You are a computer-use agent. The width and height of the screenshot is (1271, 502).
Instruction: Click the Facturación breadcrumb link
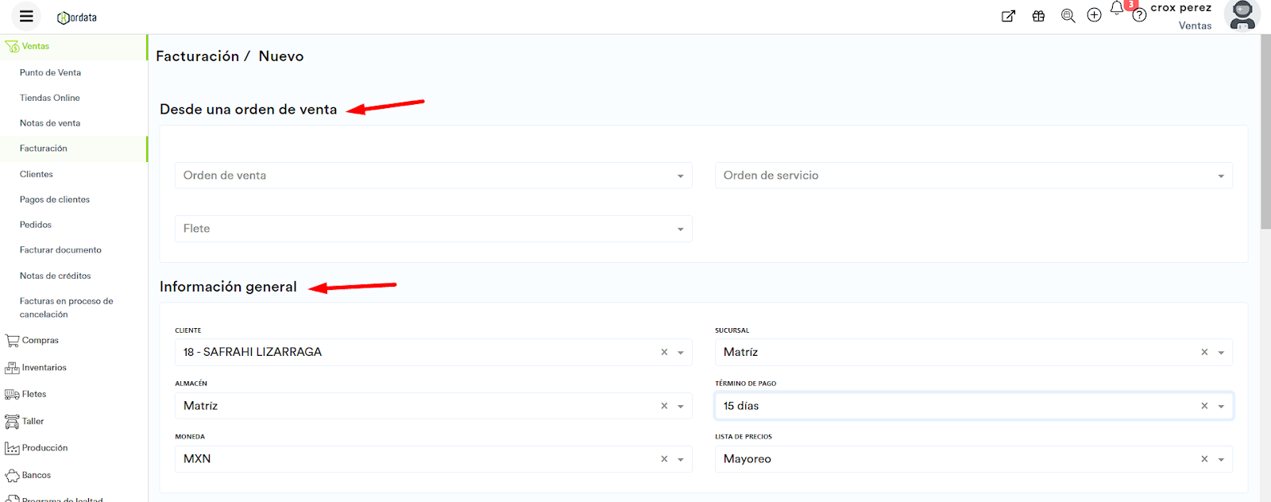pyautogui.click(x=197, y=56)
